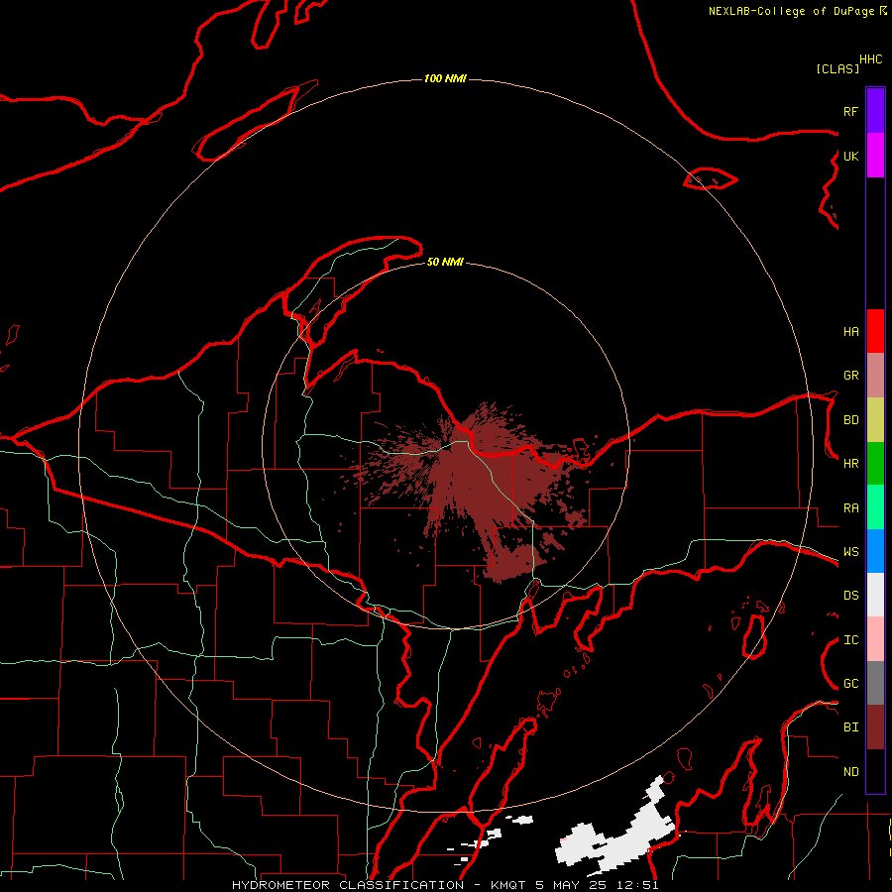Click the UK legend label

tap(850, 156)
